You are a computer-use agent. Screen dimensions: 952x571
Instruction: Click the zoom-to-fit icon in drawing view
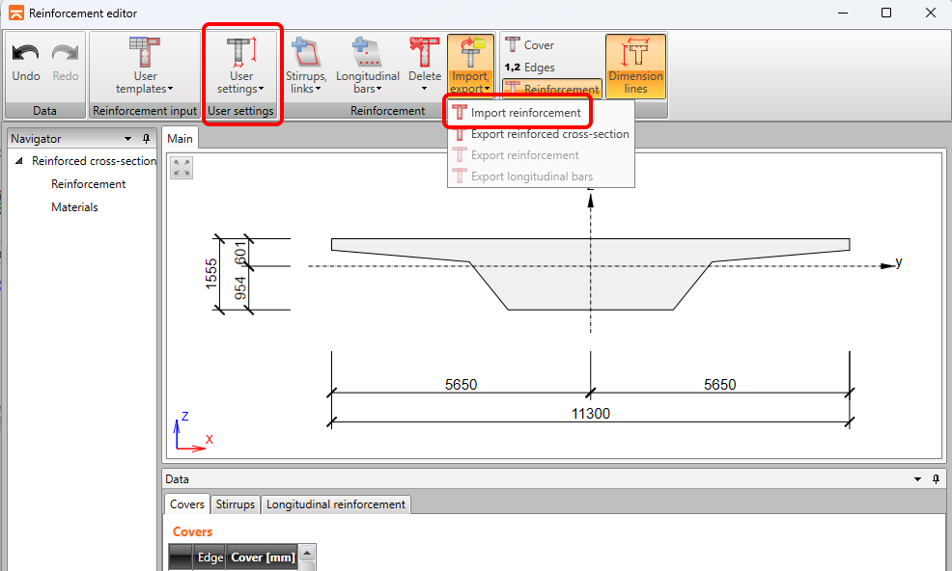(182, 168)
